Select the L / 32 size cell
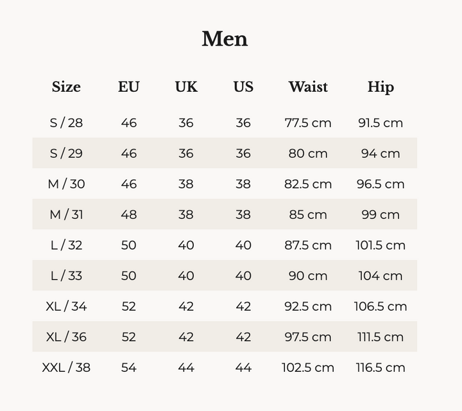Viewport: 462px width, 411px height. pyautogui.click(x=66, y=245)
